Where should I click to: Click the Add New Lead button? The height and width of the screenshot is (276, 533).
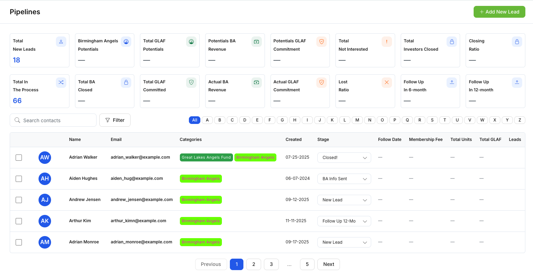[499, 12]
